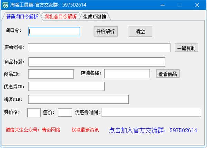The width and height of the screenshot is (207, 148).
Task: Click the 券价格: label
Action: [x=12, y=112]
